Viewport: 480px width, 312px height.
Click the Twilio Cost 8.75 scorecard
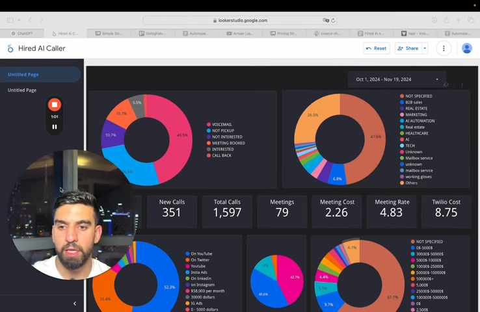pyautogui.click(x=446, y=212)
